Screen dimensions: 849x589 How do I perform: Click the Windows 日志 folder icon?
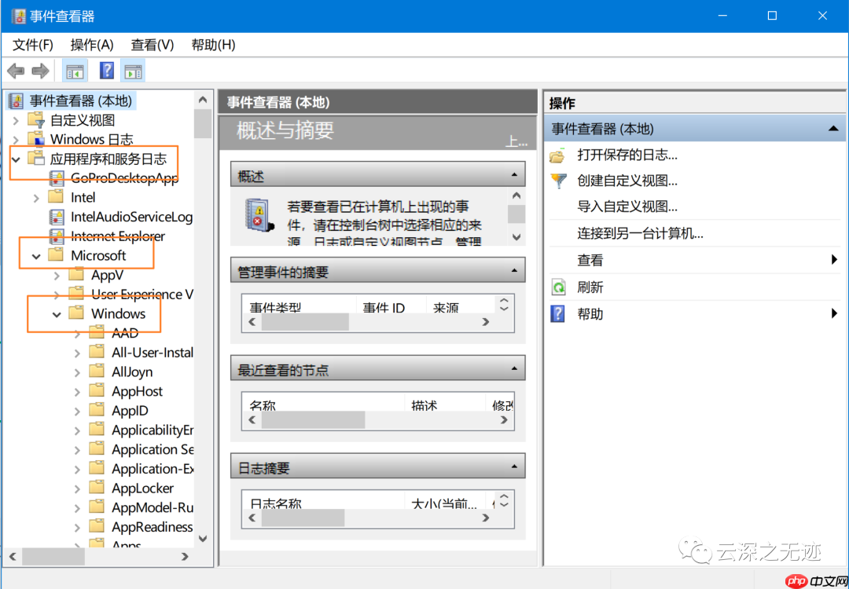point(36,139)
